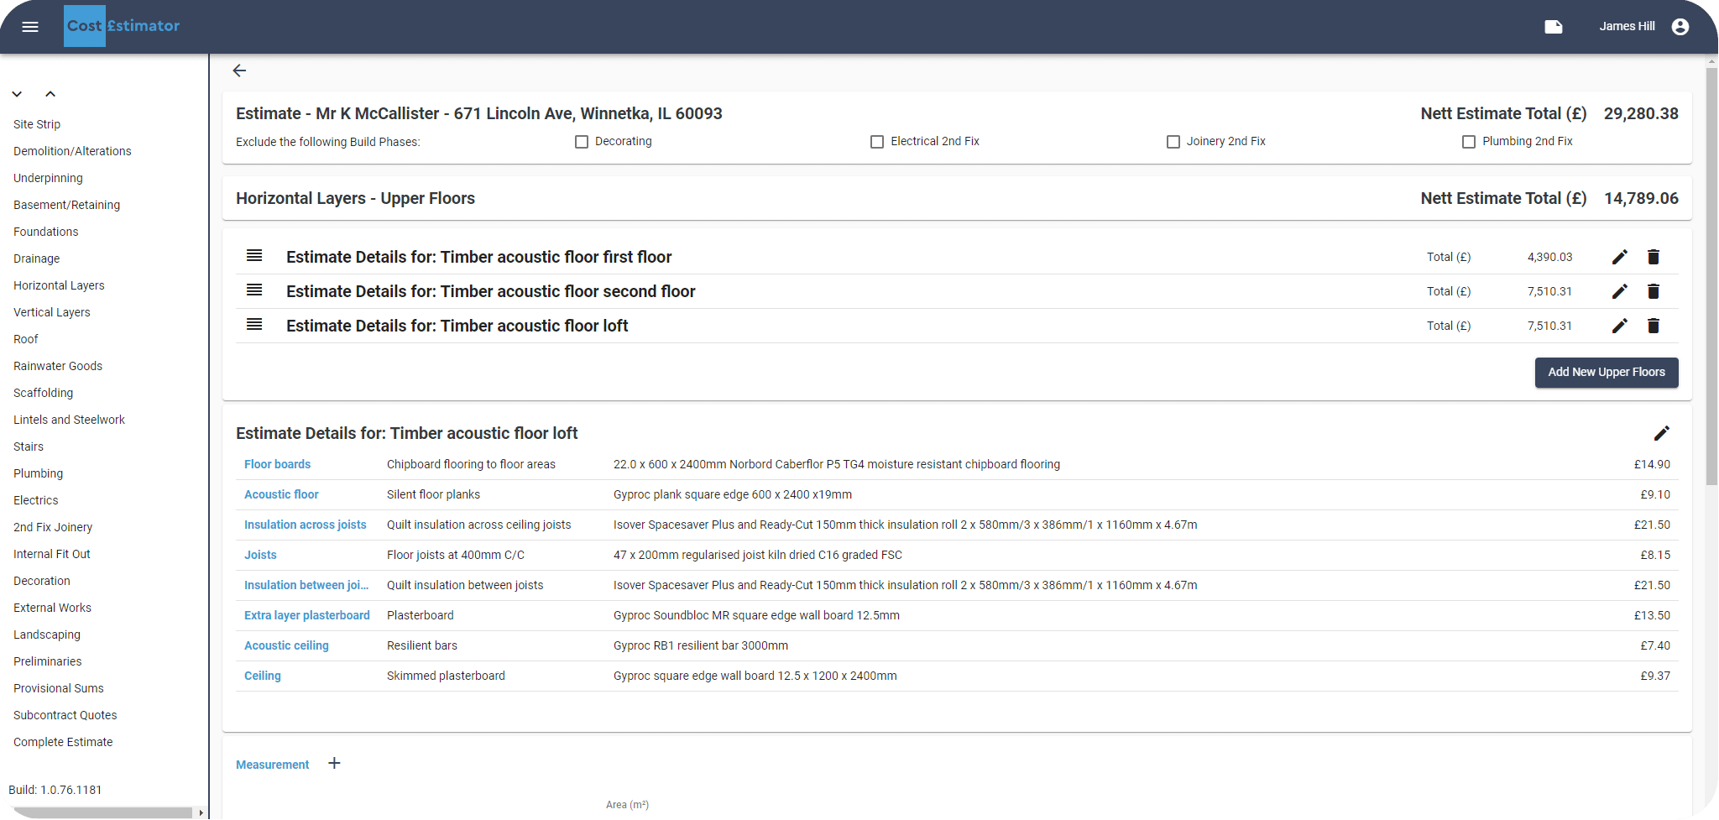Open the Acoustic floor link

(281, 494)
